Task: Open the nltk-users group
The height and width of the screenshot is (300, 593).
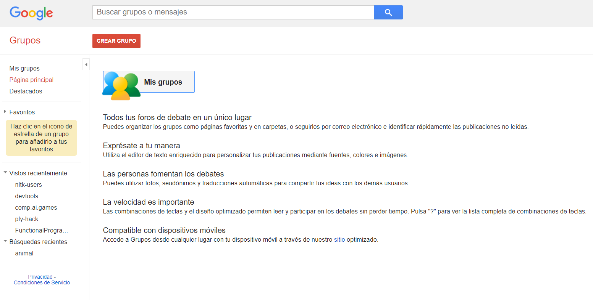Action: click(29, 184)
